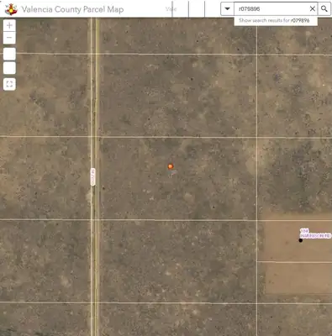Zoom in on the parcel map
Image resolution: width=332 pixels, height=336 pixels.
[9, 25]
